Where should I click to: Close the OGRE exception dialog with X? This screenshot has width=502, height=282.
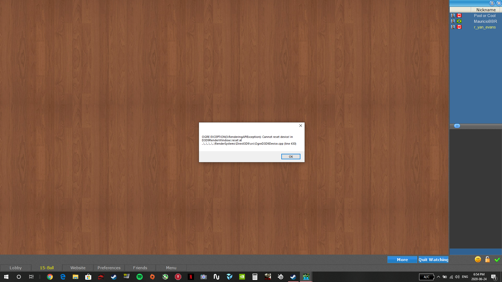coord(301,126)
